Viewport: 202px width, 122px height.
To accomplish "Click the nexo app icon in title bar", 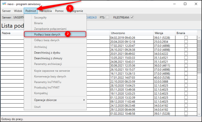I will 4,4.
